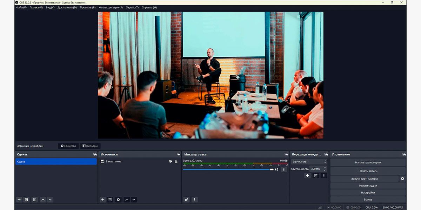Open the desktop audio options menu (three dots)
The image size is (421, 210).
click(x=284, y=169)
